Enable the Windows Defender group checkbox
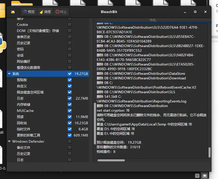 70,141
